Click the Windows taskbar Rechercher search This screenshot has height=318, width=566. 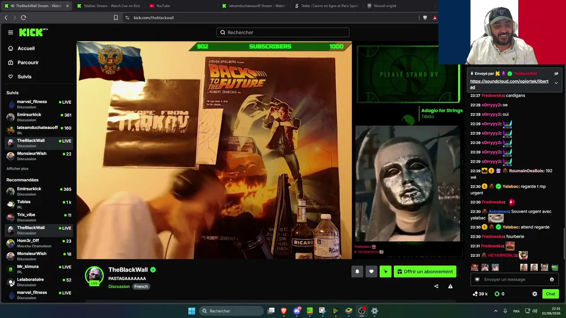230,311
